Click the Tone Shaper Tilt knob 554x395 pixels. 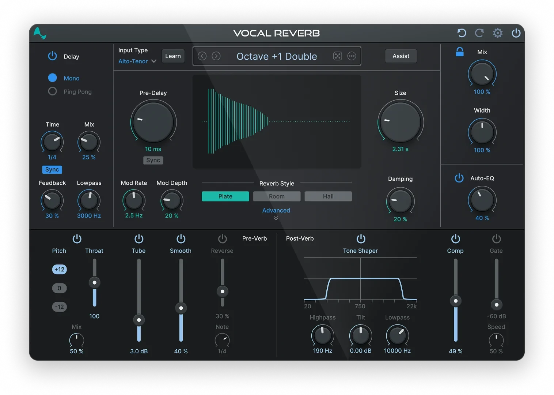pyautogui.click(x=361, y=335)
